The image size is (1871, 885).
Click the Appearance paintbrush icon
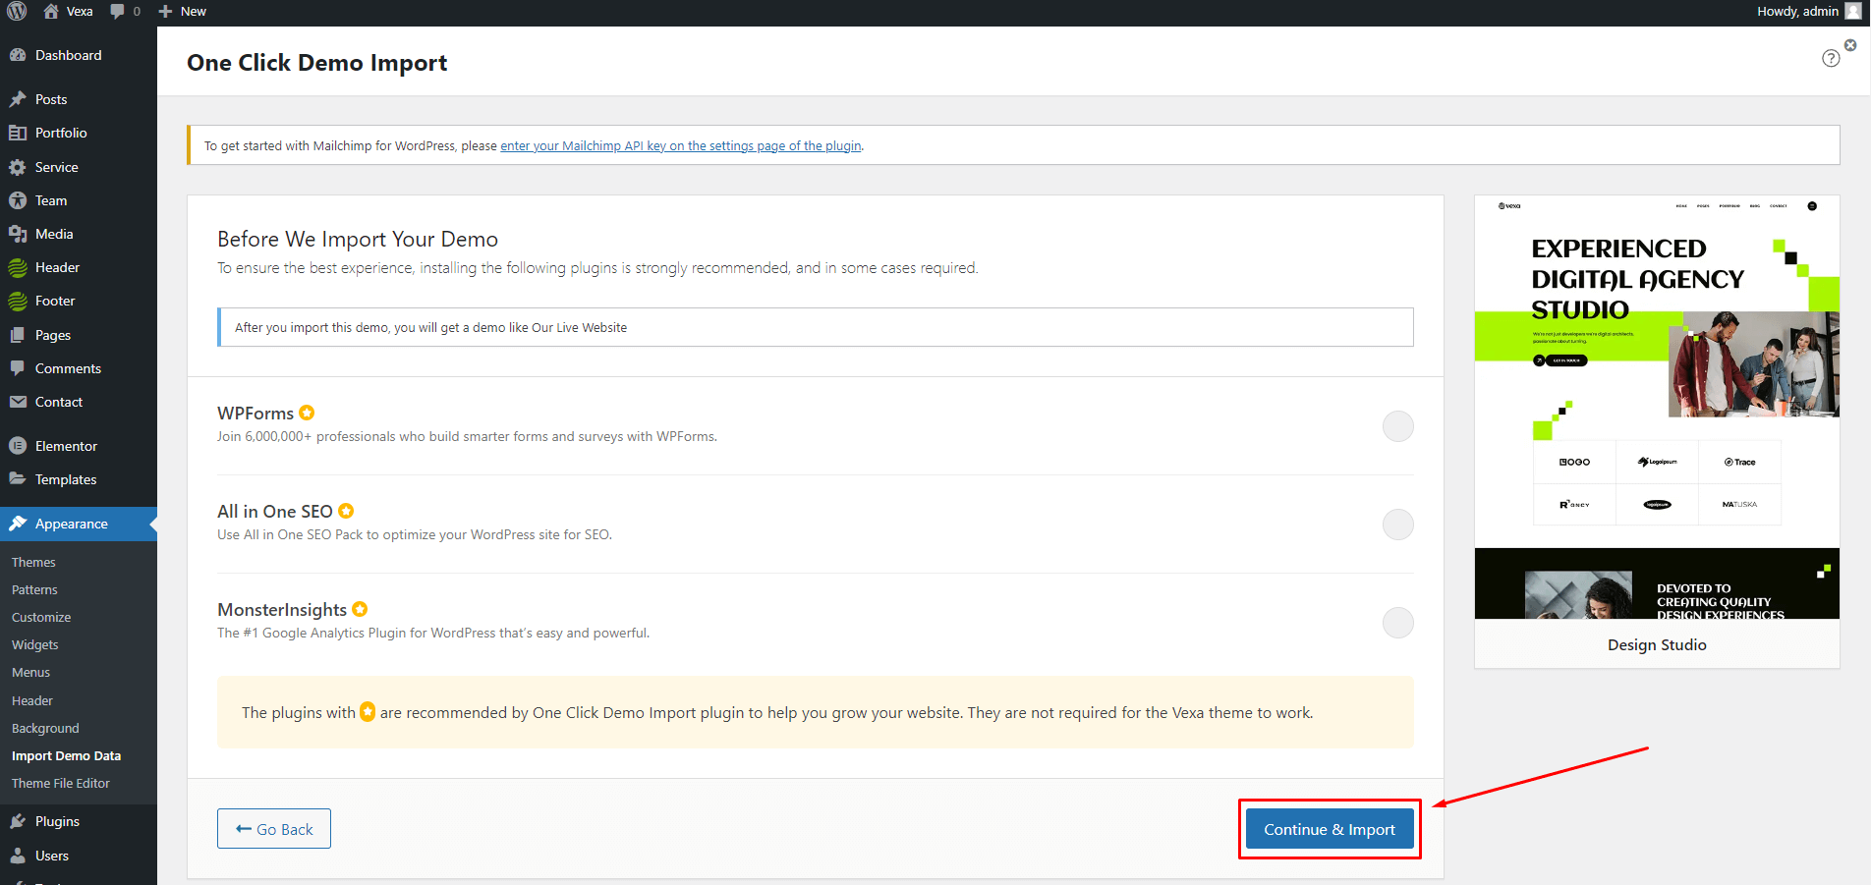pos(18,524)
